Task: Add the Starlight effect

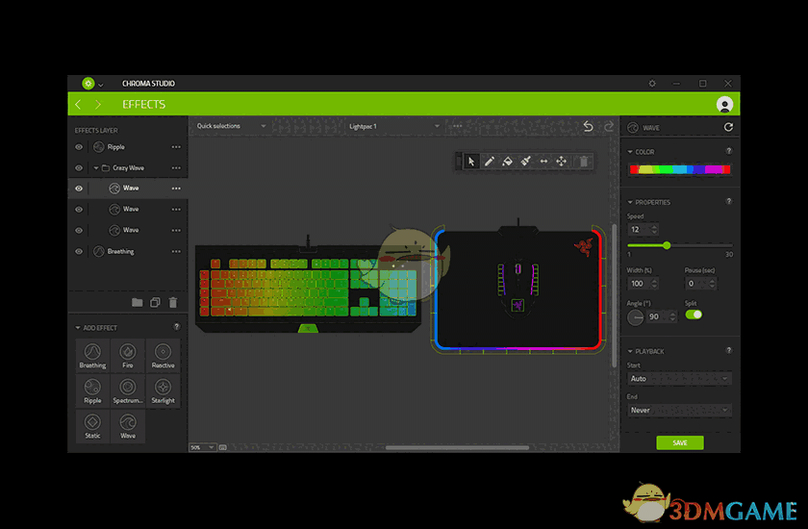Action: 163,390
